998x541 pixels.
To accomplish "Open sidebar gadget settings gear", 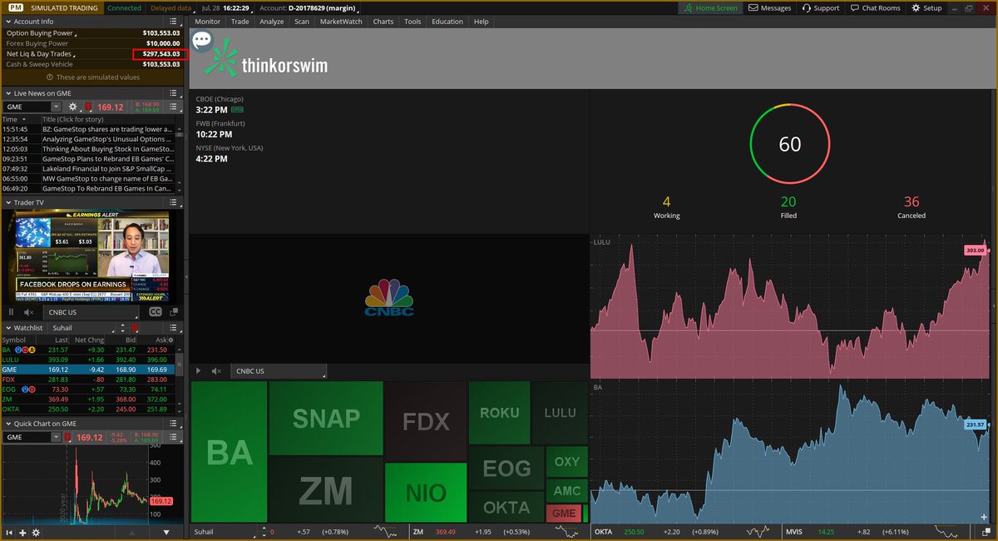I will pos(36,533).
